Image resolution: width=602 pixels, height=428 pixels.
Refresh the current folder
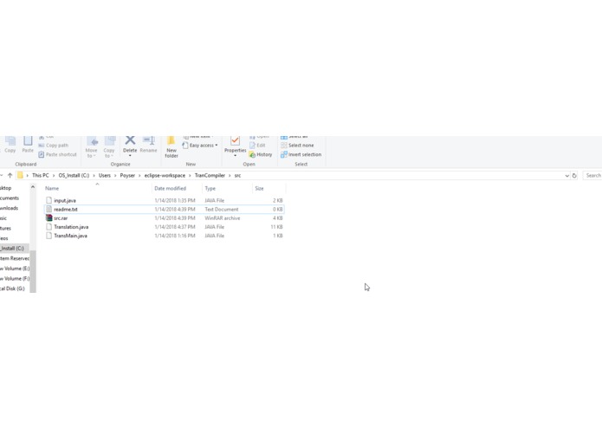(x=574, y=176)
